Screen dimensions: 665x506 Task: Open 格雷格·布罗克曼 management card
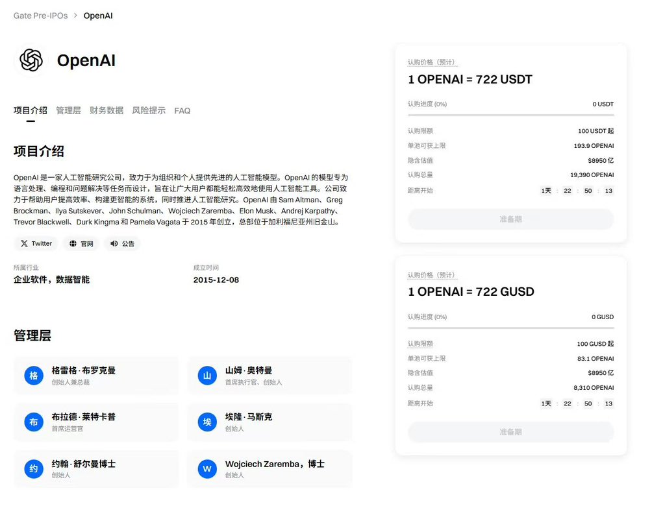pyautogui.click(x=96, y=376)
